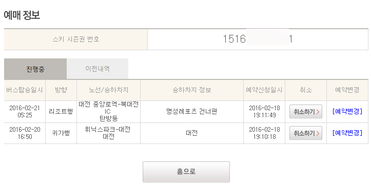The height and width of the screenshot is (186, 371).
Task: Click the 예매 정보 page heading
Action: pos(22,15)
